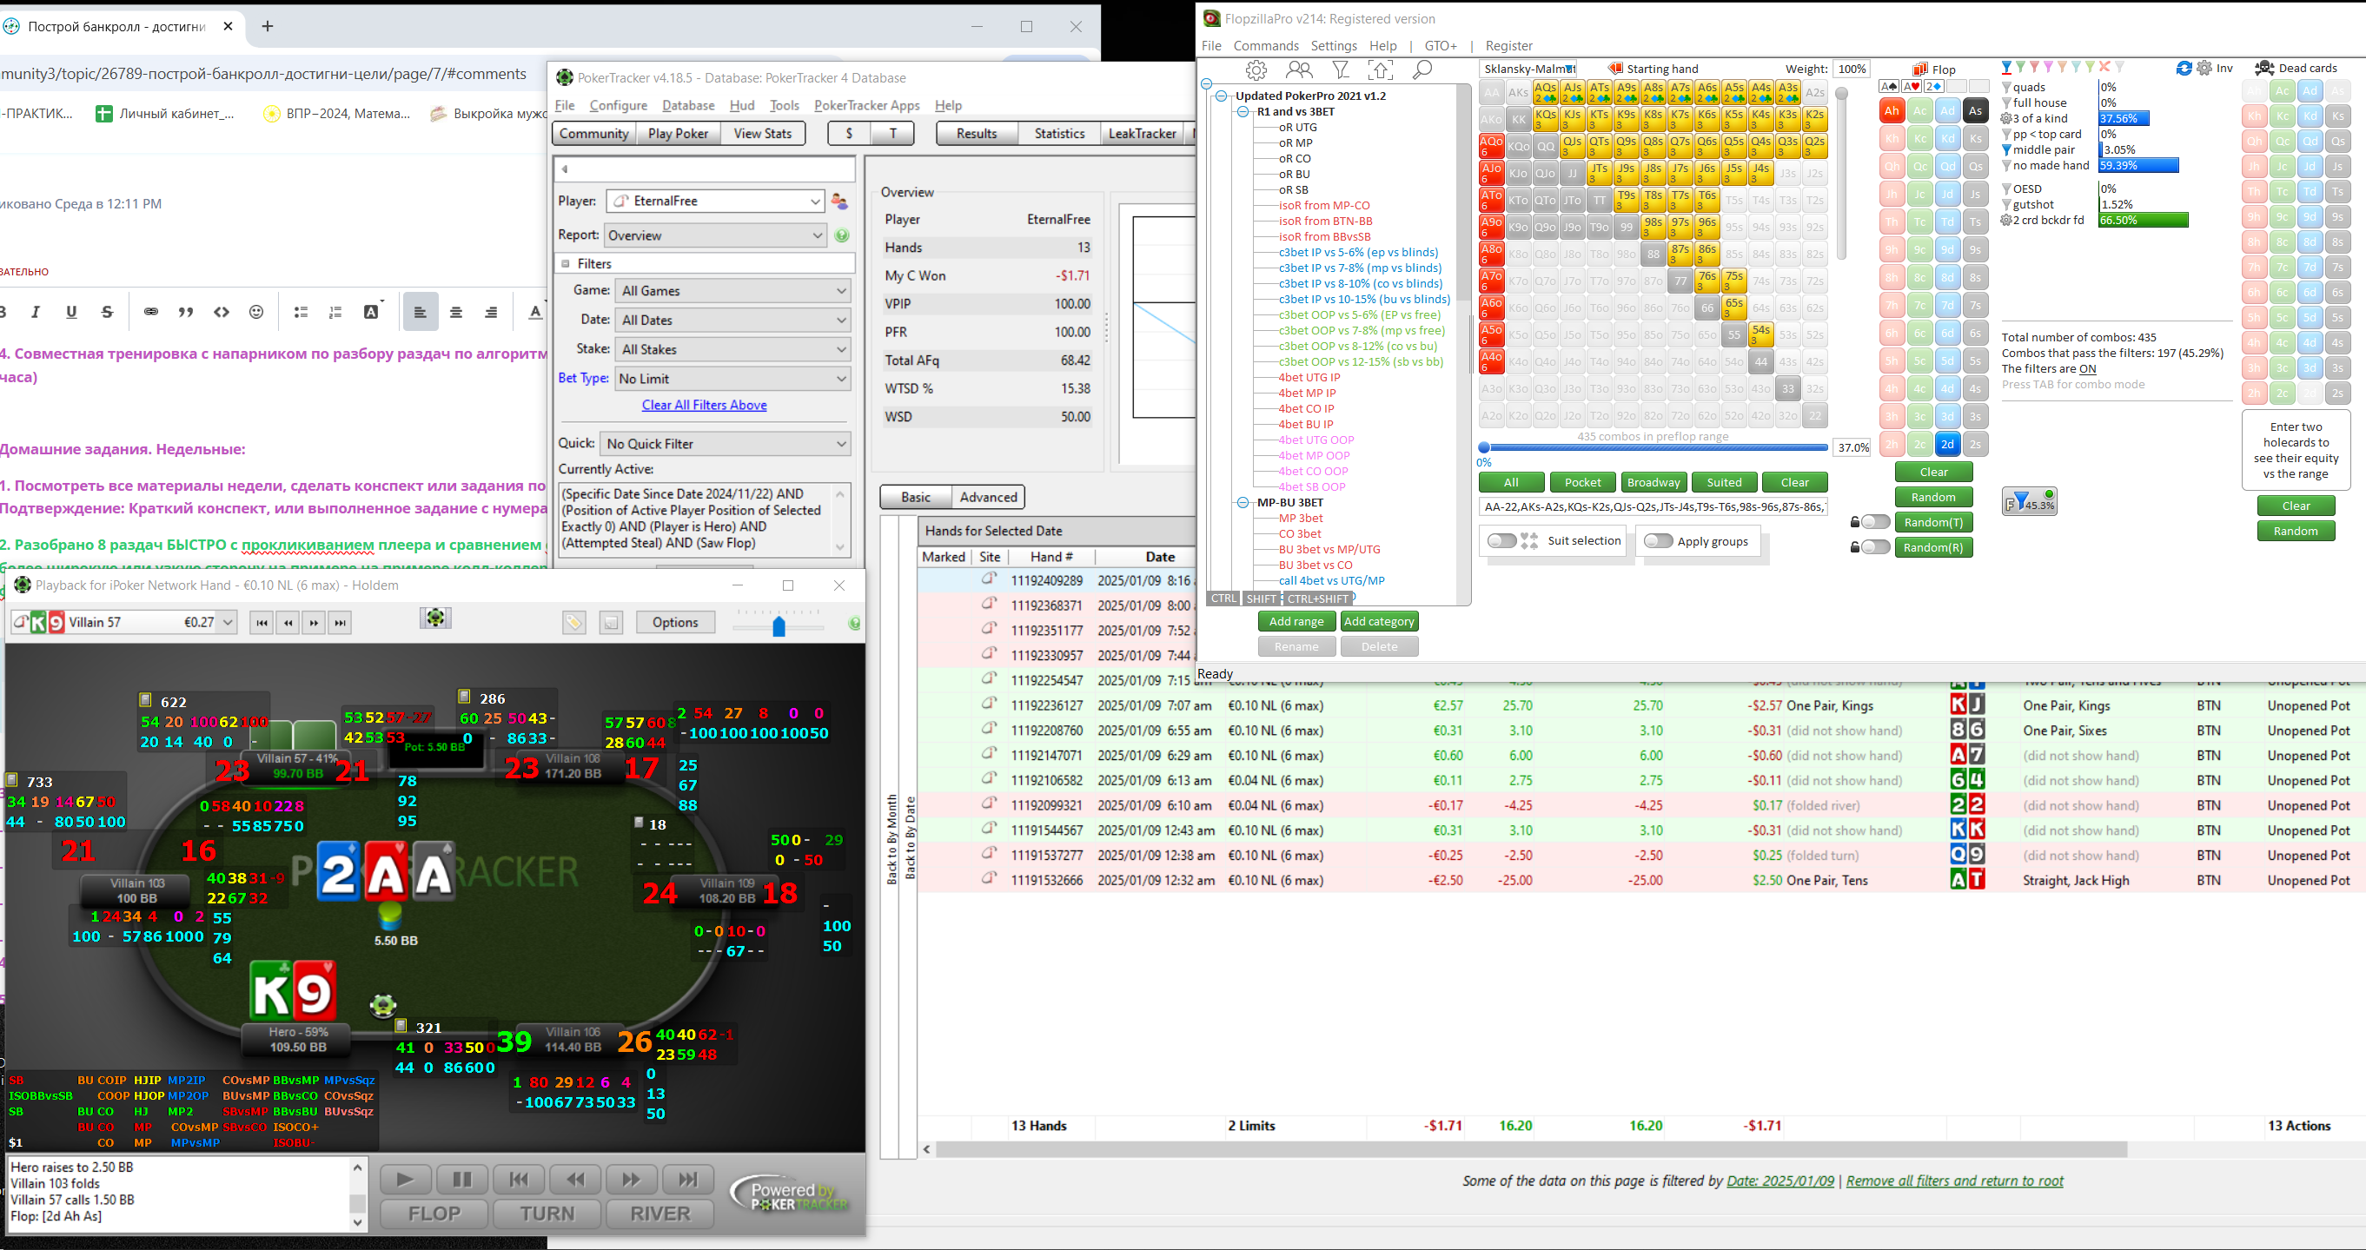Toggle the Suit selection switch
2366x1250 pixels.
click(x=1501, y=541)
